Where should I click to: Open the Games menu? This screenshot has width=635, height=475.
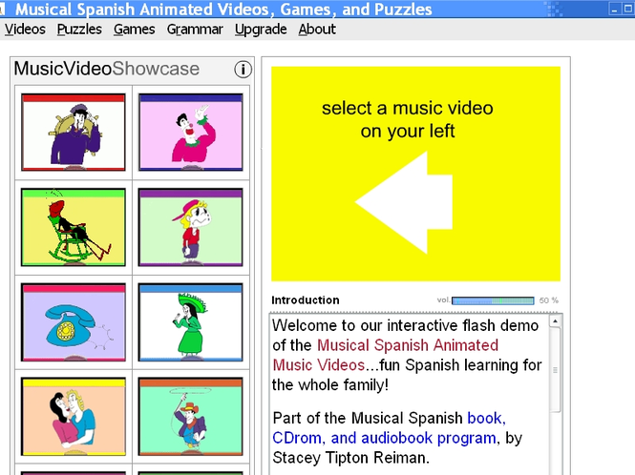coord(134,30)
